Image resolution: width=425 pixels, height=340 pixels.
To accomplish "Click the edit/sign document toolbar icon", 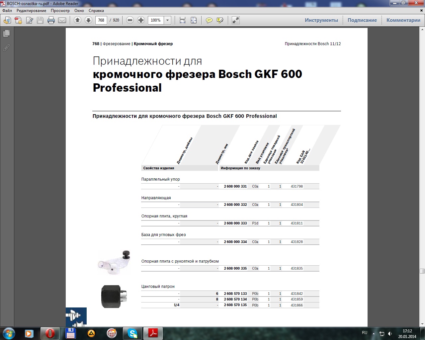I will pos(30,20).
